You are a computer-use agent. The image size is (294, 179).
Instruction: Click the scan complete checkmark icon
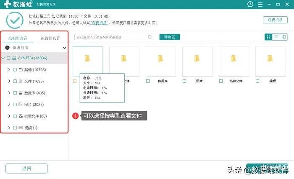coord(15,20)
